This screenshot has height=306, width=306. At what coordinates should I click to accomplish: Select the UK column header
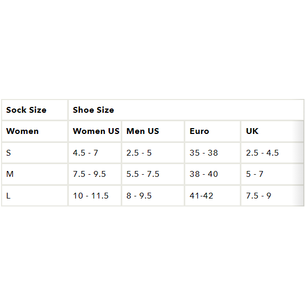coord(272,131)
